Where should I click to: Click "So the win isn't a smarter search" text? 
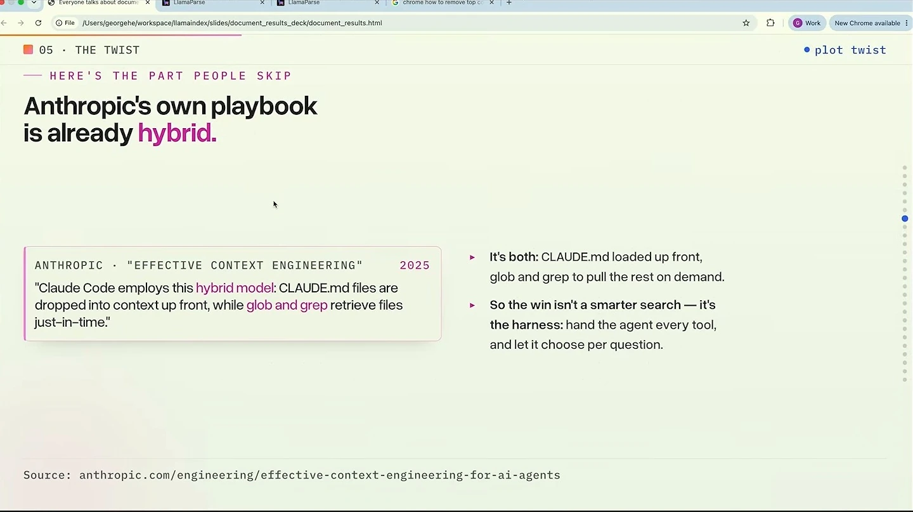pos(585,305)
